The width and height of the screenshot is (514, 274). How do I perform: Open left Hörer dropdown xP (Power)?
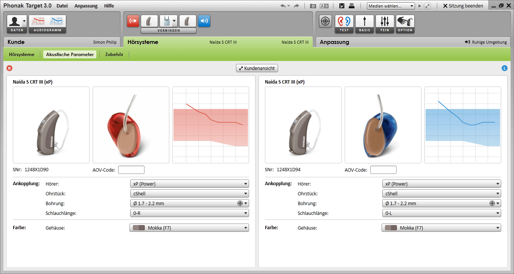point(441,184)
